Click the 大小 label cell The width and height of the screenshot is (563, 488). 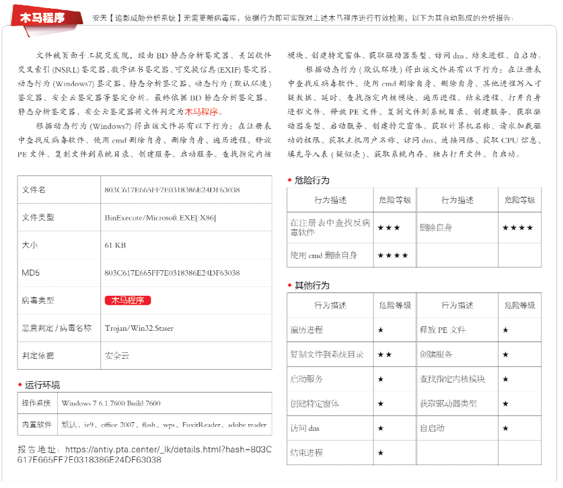point(59,245)
